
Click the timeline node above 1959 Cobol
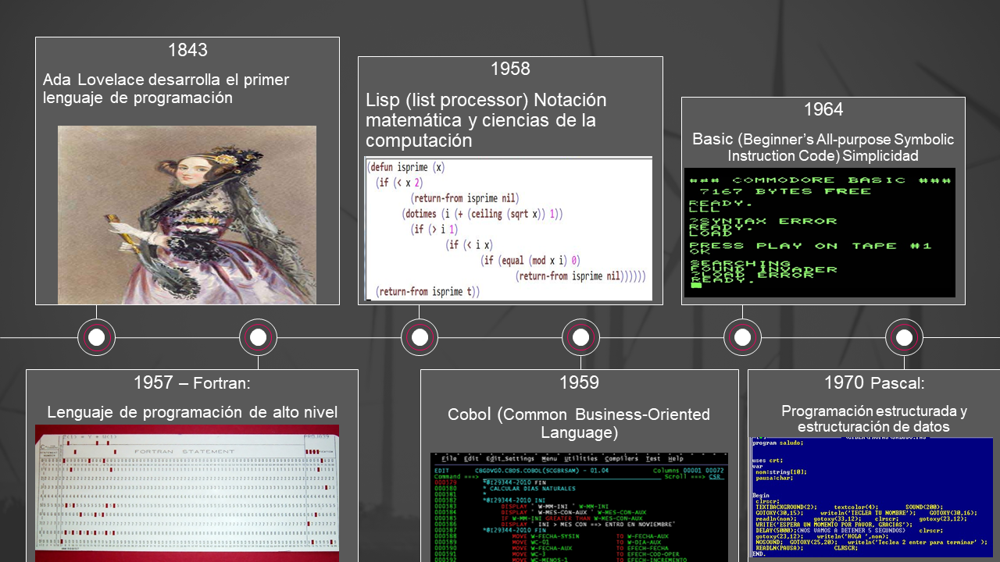[x=581, y=337]
